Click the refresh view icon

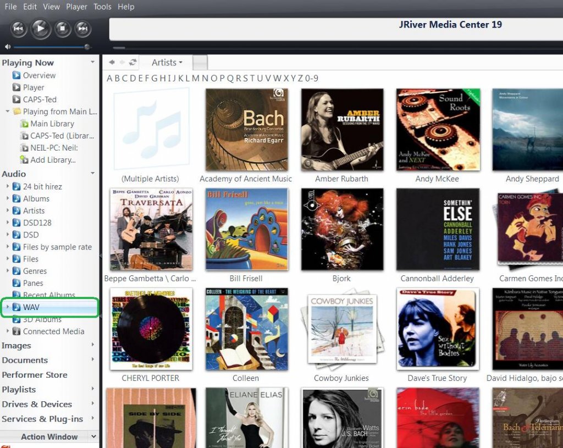tap(133, 63)
